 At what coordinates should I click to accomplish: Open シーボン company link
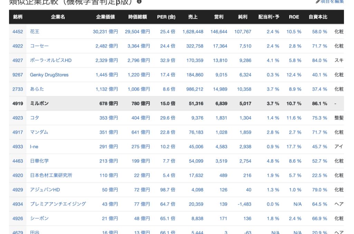39,218
